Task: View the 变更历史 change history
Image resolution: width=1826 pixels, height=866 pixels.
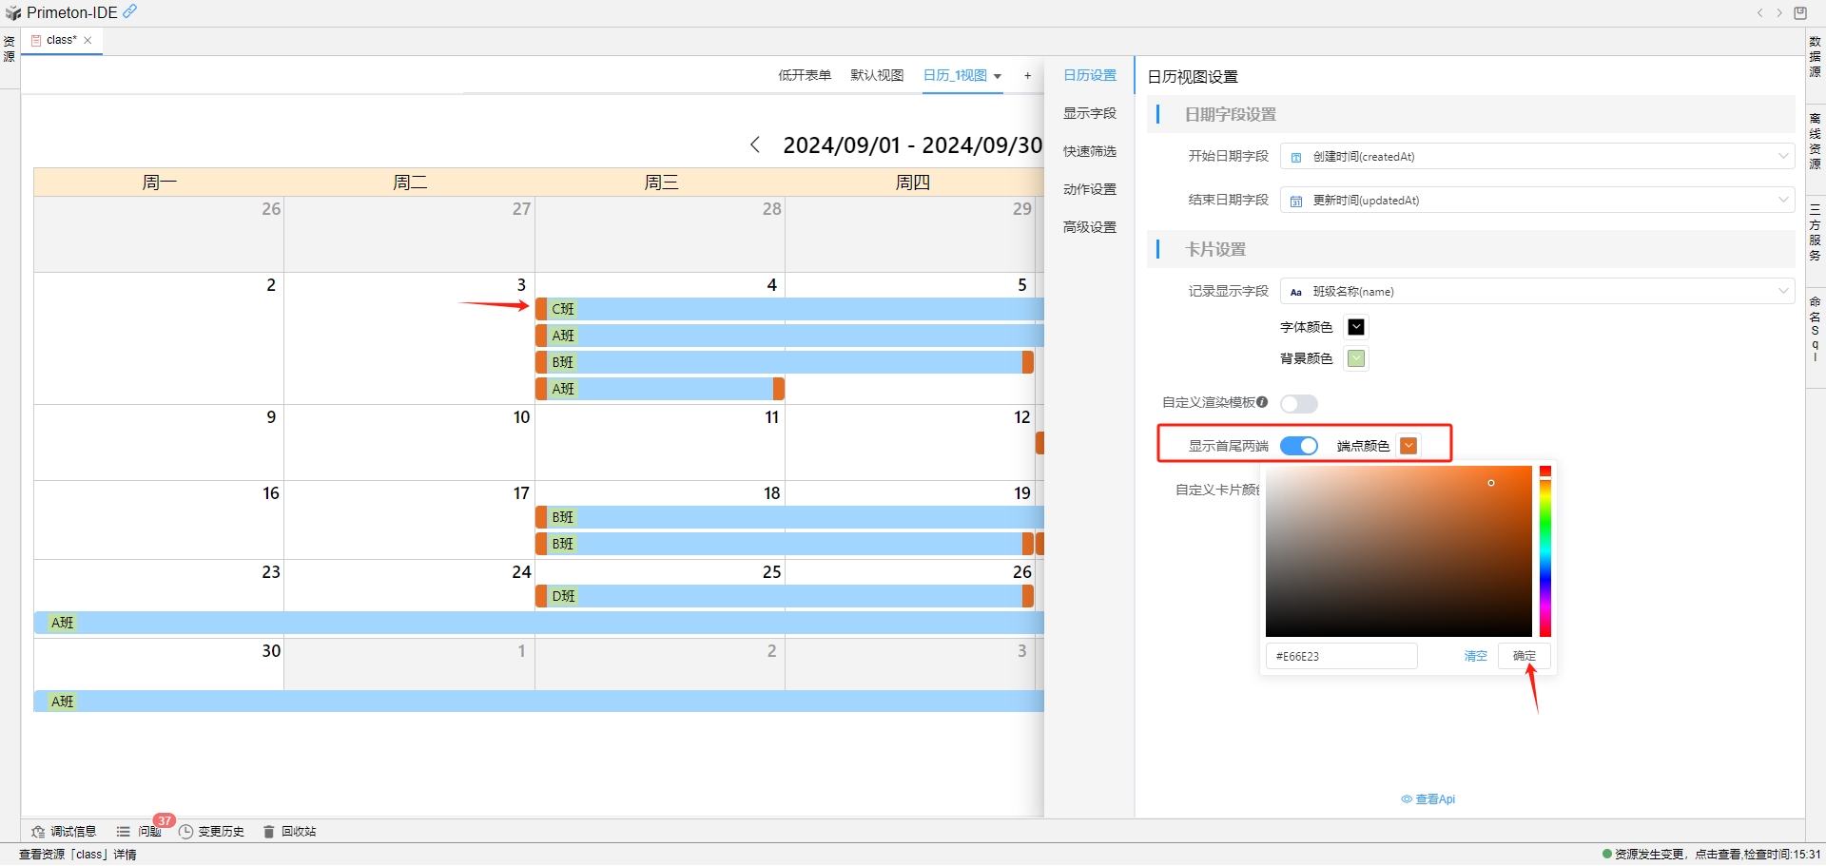Action: click(x=219, y=831)
